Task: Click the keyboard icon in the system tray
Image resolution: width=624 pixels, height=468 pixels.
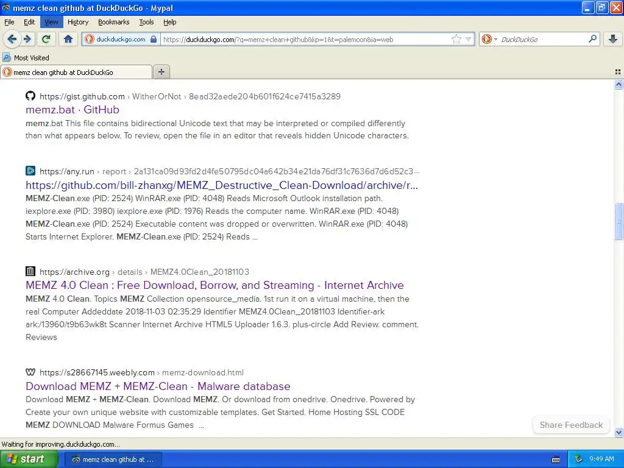Action: tap(556, 459)
